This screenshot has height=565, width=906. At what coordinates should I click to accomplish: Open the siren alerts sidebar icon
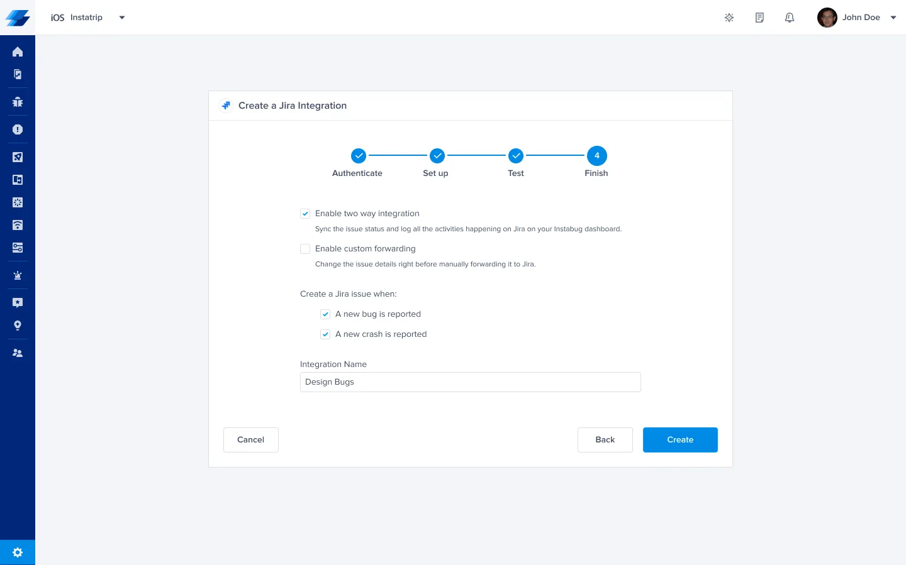[18, 275]
